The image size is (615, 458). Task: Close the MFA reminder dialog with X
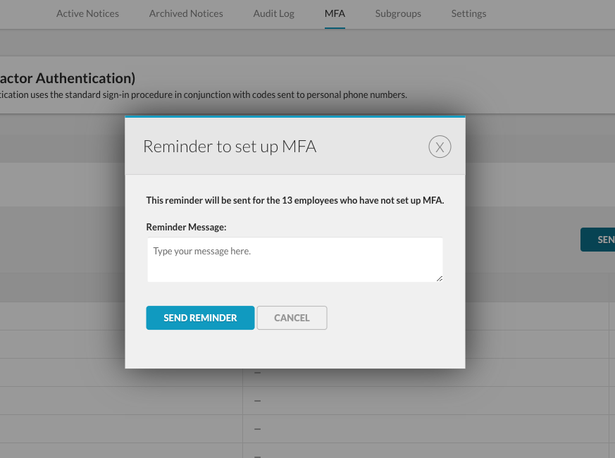[x=440, y=147]
